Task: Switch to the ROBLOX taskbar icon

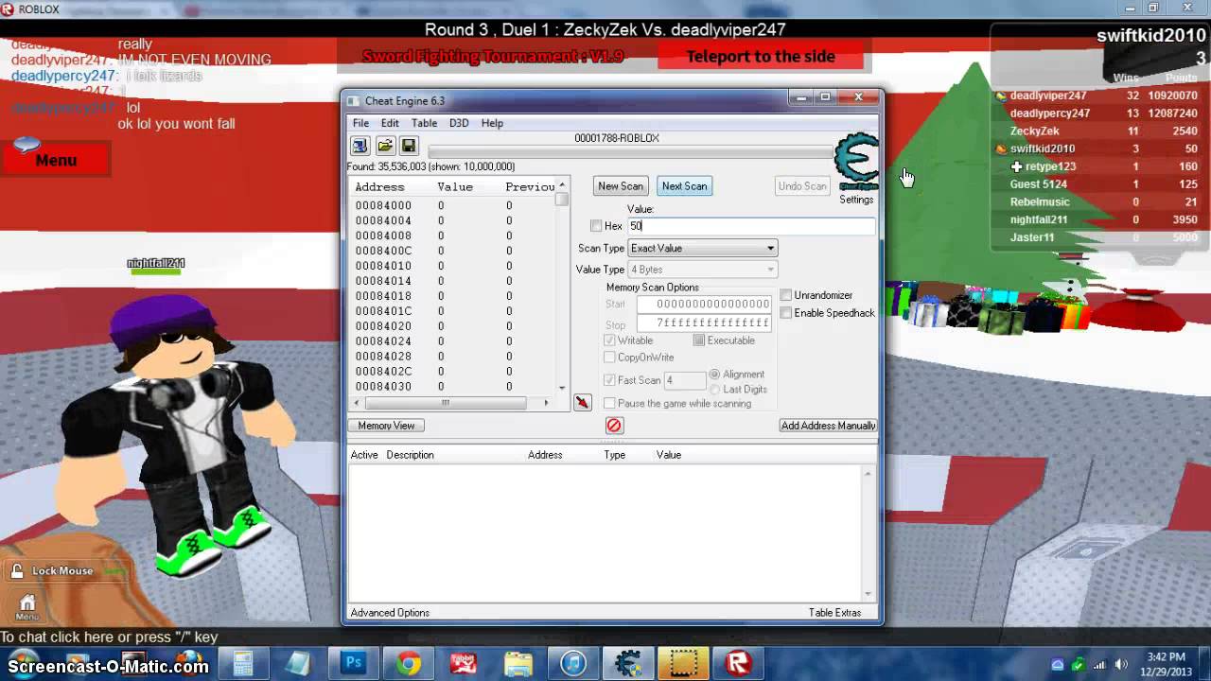Action: 738,663
